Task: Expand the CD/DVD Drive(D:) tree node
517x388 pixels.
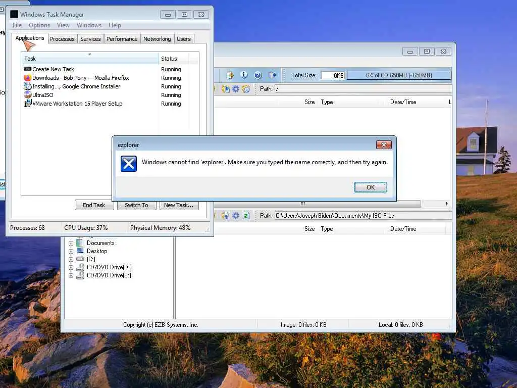Action: pos(71,267)
